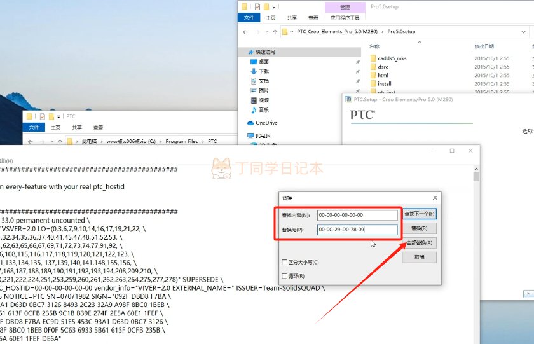The height and width of the screenshot is (344, 534).
Task: Open the install folder
Action: (x=385, y=84)
